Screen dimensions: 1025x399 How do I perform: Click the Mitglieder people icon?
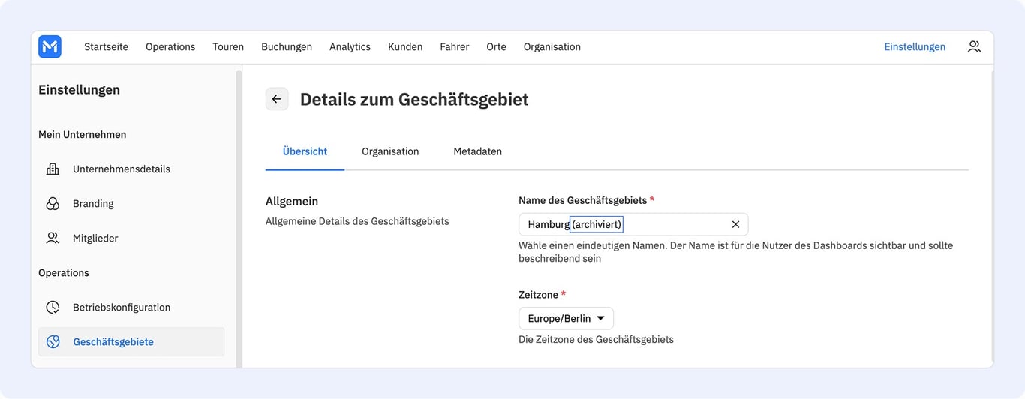pyautogui.click(x=53, y=238)
